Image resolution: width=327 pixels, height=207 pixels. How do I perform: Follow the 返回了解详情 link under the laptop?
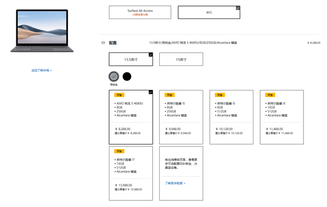tap(41, 70)
